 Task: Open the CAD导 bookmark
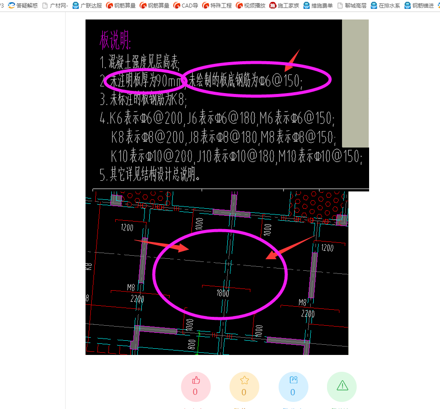point(186,6)
